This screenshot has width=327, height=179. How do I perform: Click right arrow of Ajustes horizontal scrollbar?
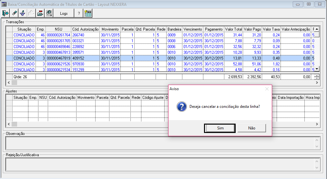(317, 124)
